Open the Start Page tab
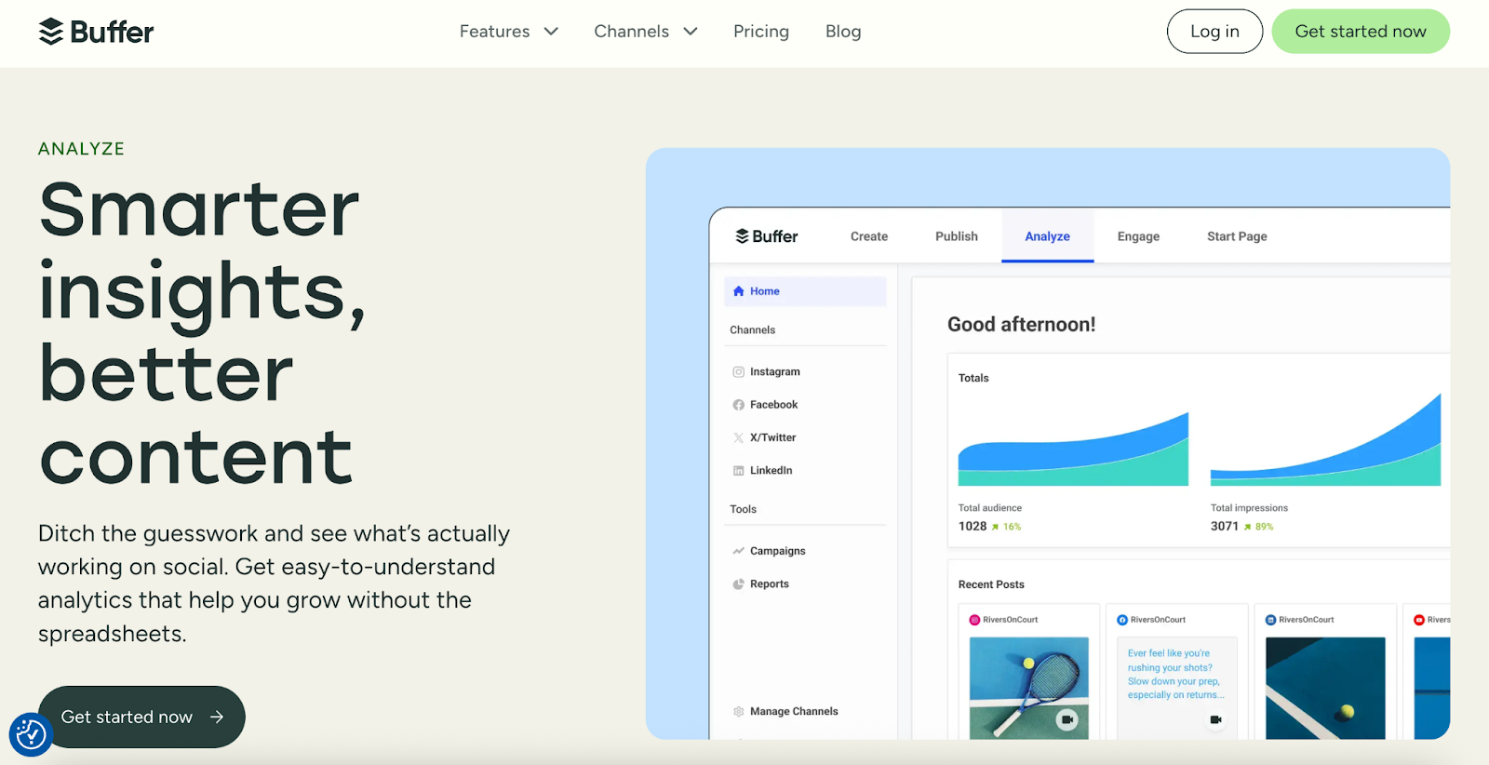This screenshot has height=765, width=1489. (1237, 236)
